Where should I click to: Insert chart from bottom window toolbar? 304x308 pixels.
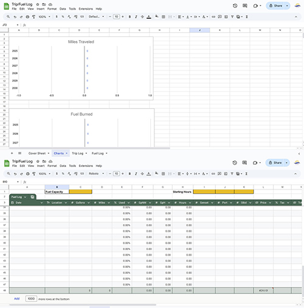(x=226, y=174)
